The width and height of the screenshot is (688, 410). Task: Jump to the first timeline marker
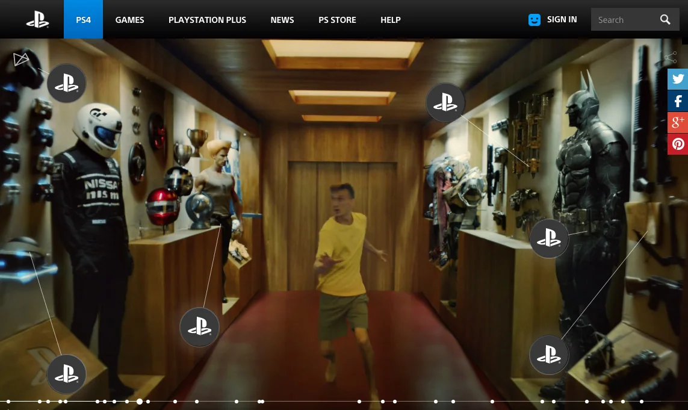point(8,401)
